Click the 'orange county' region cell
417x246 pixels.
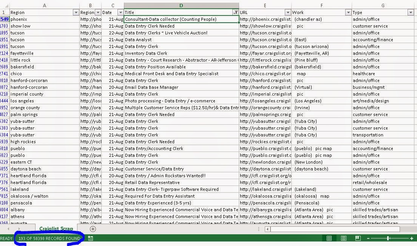point(45,108)
